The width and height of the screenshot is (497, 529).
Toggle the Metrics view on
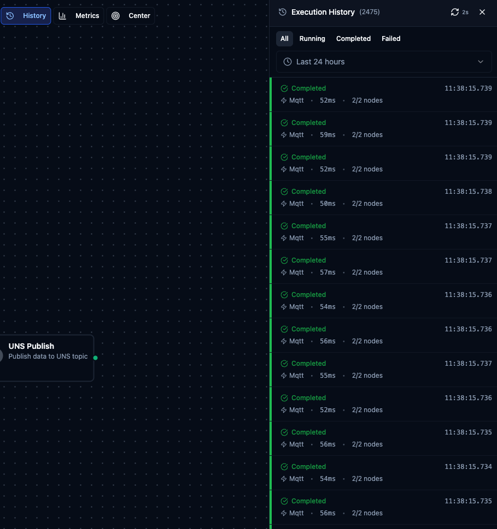(79, 15)
